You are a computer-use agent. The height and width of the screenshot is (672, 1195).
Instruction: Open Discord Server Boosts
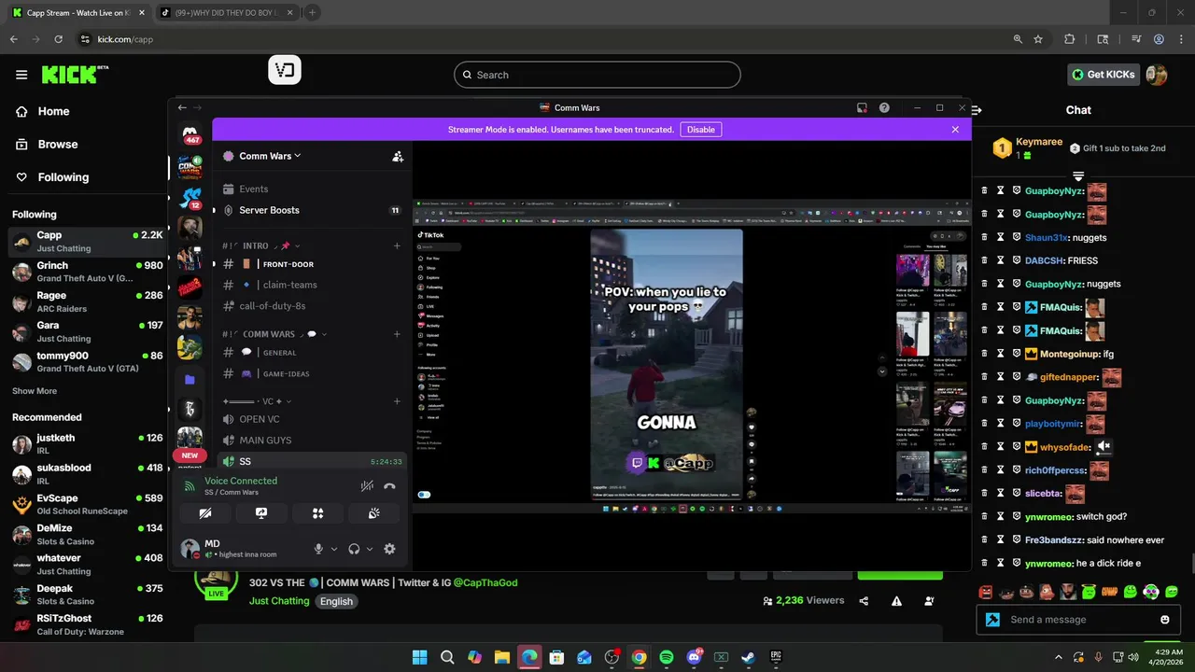pyautogui.click(x=311, y=210)
